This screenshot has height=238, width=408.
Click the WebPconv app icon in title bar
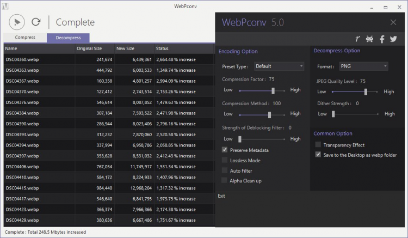pyautogui.click(x=5, y=6)
